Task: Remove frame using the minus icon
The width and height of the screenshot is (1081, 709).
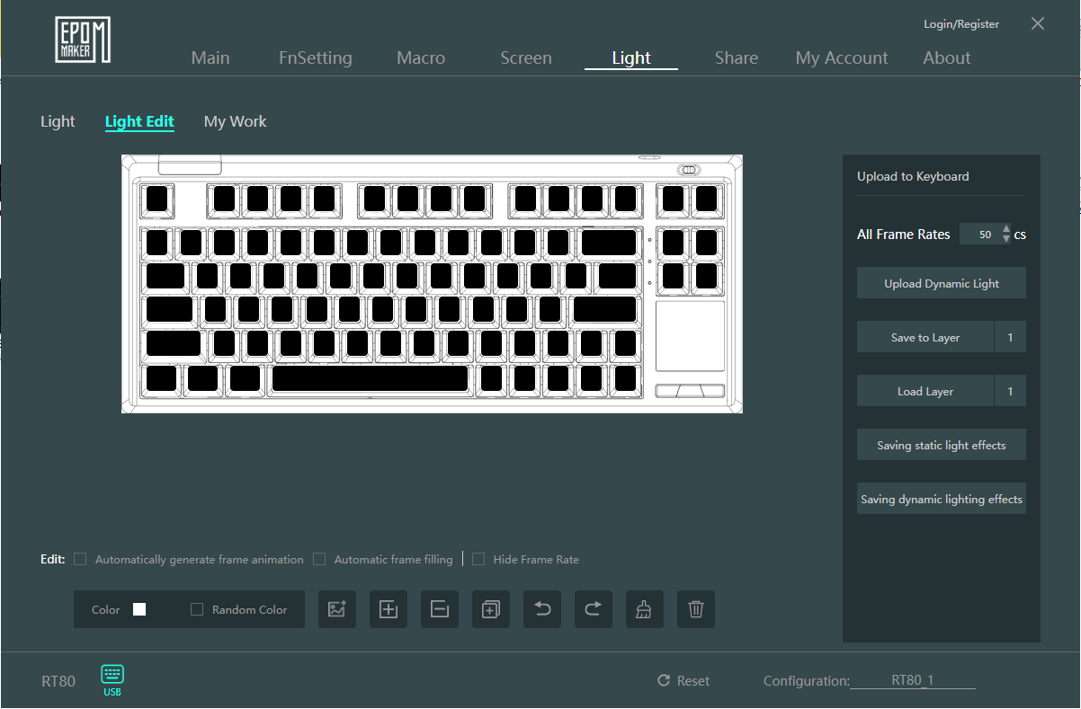Action: click(x=440, y=609)
